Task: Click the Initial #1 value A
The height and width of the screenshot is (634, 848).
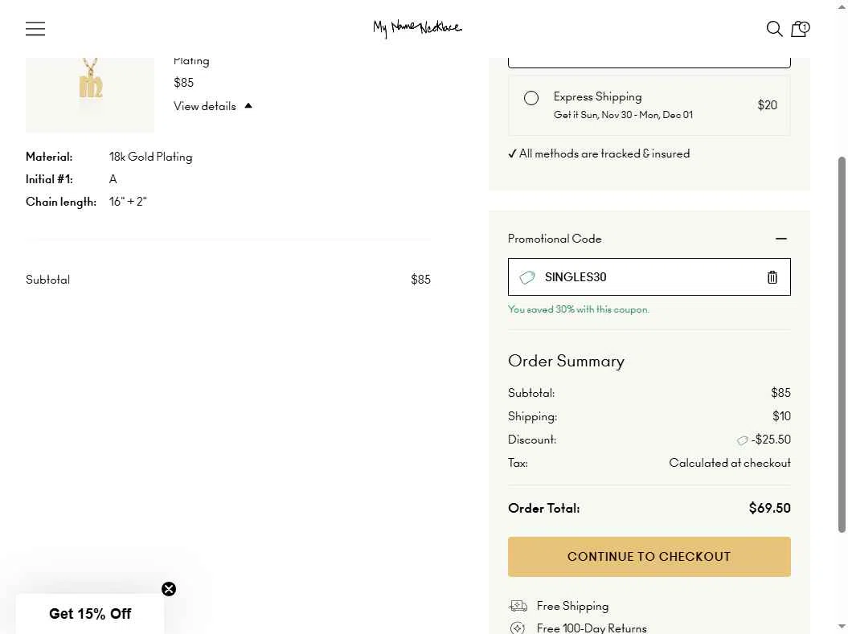Action: [x=113, y=179]
